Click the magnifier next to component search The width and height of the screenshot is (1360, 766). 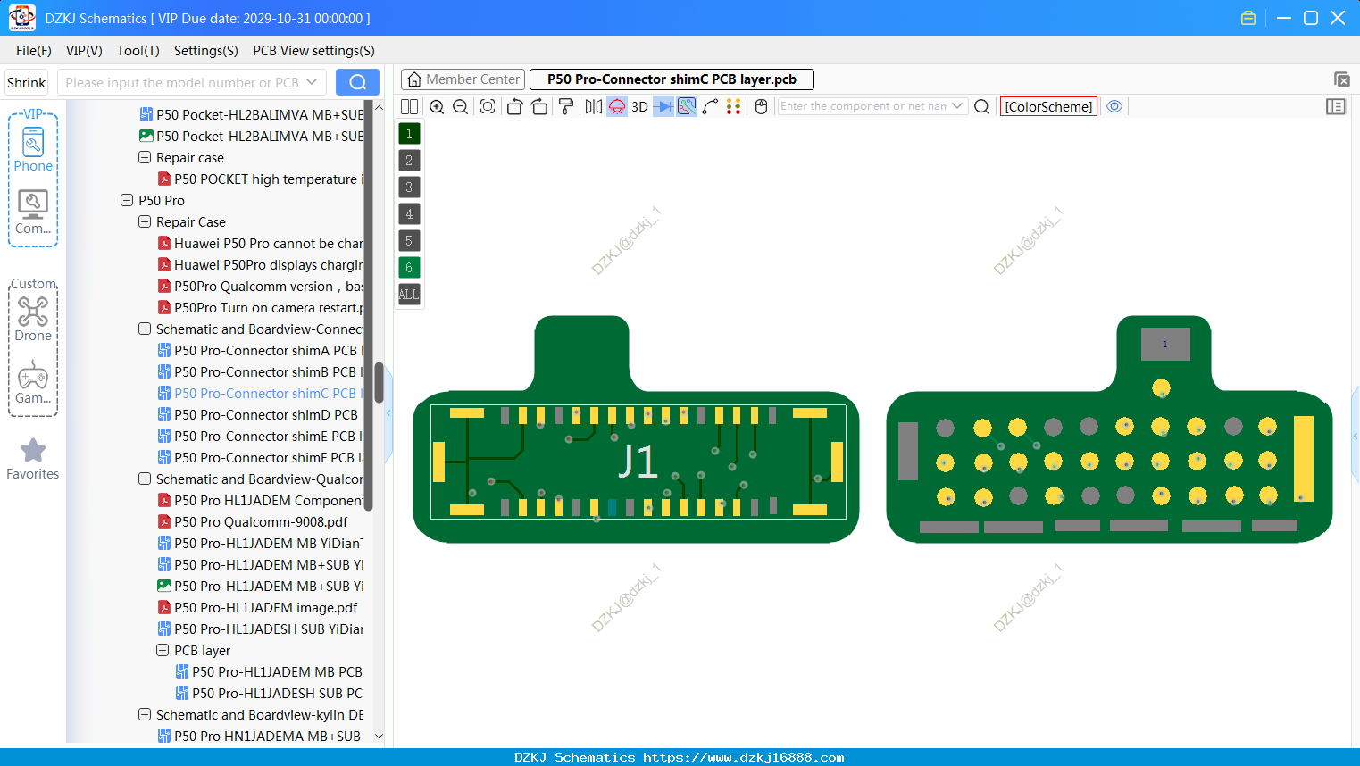point(981,106)
